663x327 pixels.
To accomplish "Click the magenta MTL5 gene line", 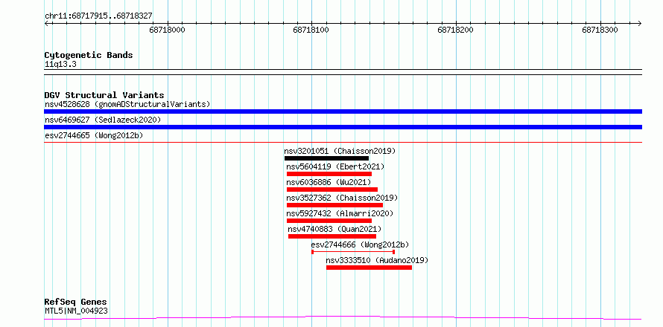I will pos(343,317).
